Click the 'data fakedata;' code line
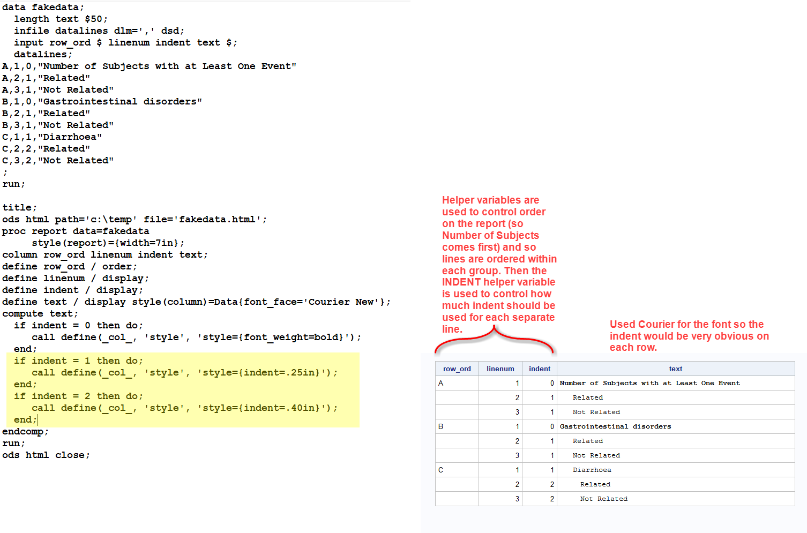Image resolution: width=807 pixels, height=533 pixels. 43,7
